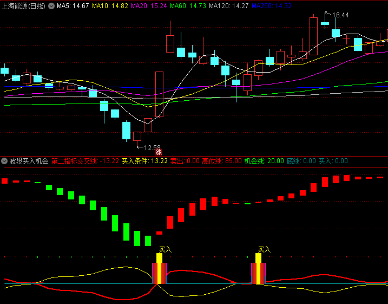The image size is (388, 304).
Task: Click the tall red candlestick at the 16.44 peak
Action: tap(313, 36)
